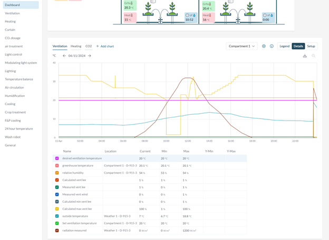This screenshot has width=329, height=240.
Task: Switch to the Heating chart tab
Action: (x=76, y=46)
